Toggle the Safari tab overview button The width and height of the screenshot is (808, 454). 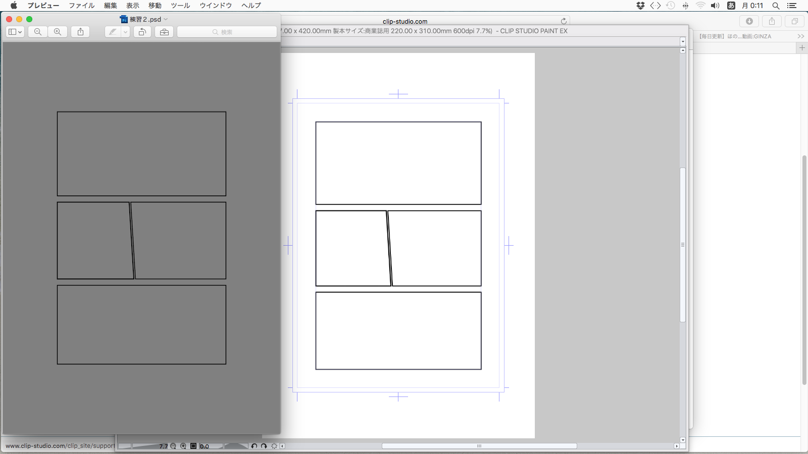click(x=794, y=21)
